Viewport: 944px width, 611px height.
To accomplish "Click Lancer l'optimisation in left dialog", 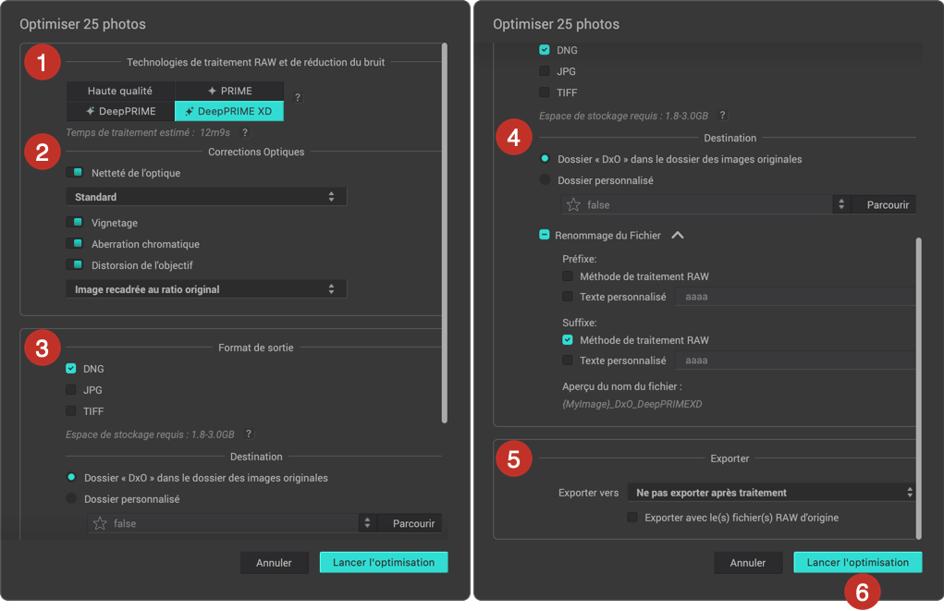I will 384,562.
